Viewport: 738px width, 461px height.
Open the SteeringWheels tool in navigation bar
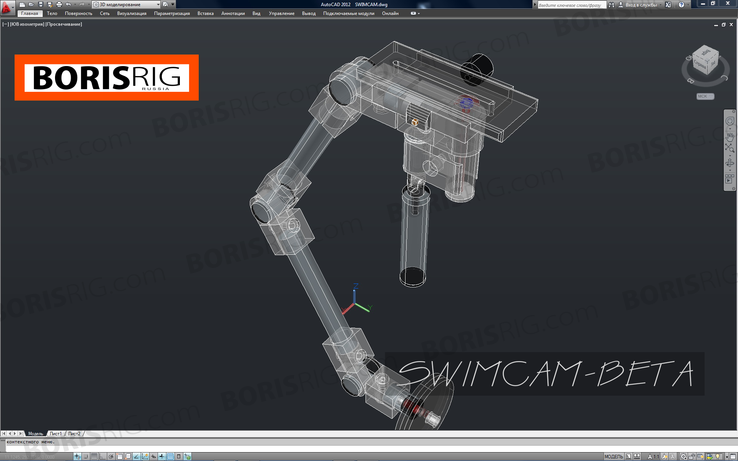[x=730, y=121]
